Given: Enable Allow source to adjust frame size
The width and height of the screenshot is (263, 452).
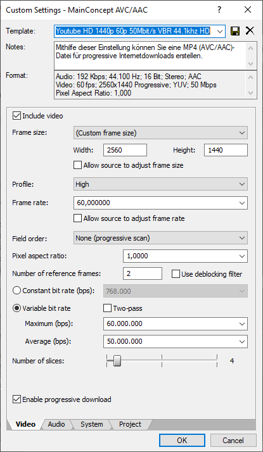Looking at the screenshot, I should (77, 165).
